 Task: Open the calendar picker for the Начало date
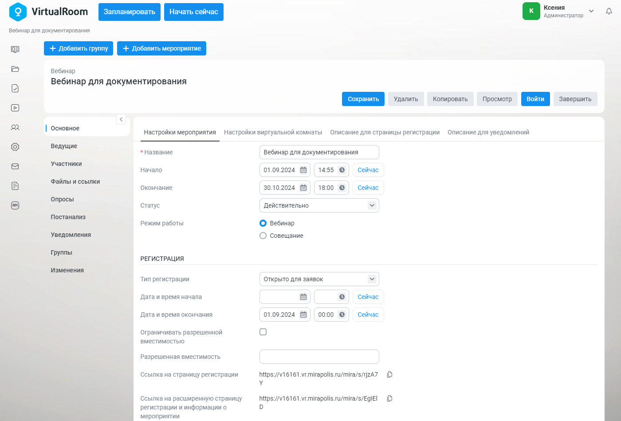(303, 170)
